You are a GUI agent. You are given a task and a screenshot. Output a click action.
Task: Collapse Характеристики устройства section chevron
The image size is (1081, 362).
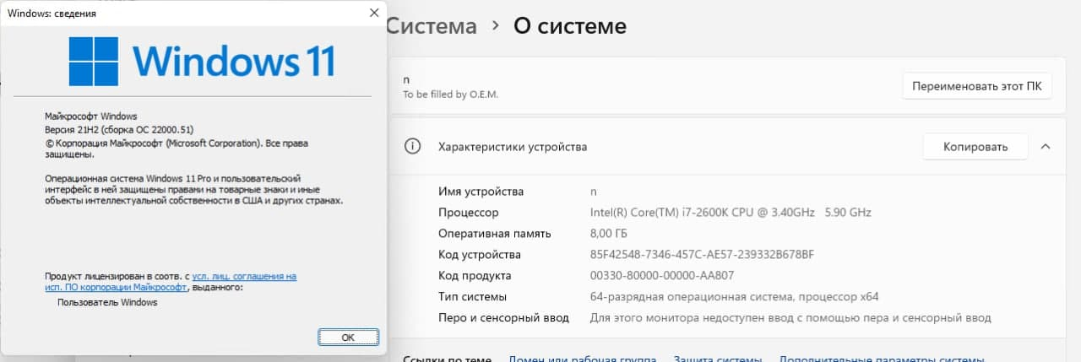[1046, 147]
